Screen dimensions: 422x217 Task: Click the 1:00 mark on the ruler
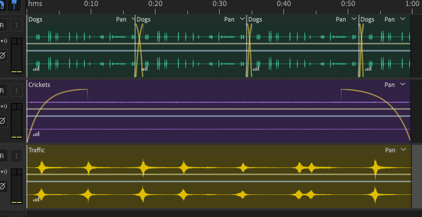413,4
